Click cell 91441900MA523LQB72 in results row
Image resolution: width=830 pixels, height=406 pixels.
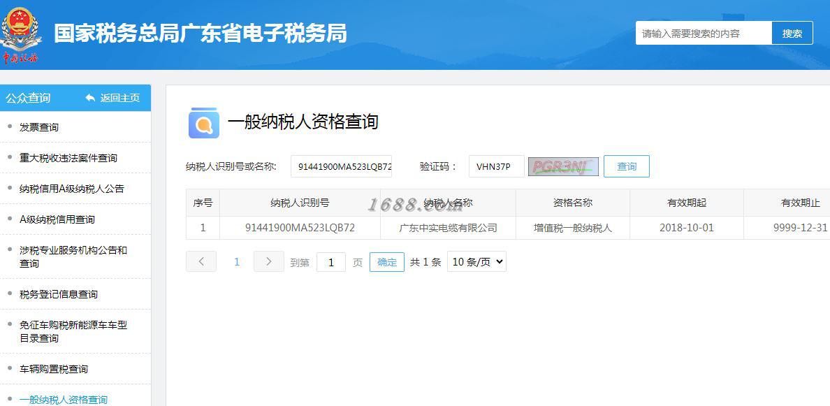coord(300,228)
